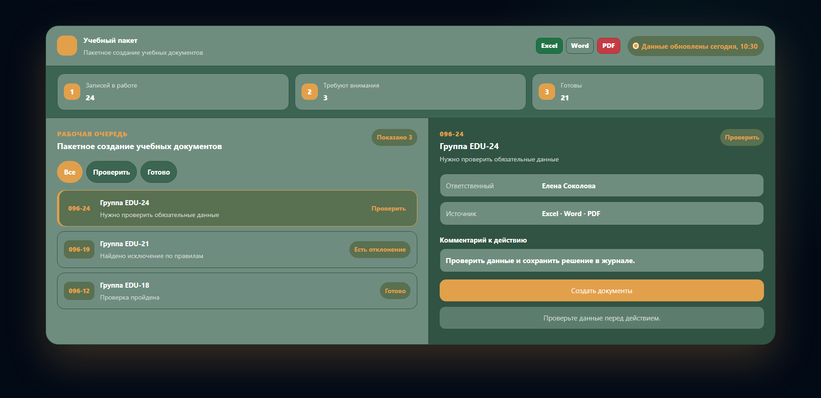Select the Группа EDU-21 queue row
821x398 pixels.
(237, 249)
